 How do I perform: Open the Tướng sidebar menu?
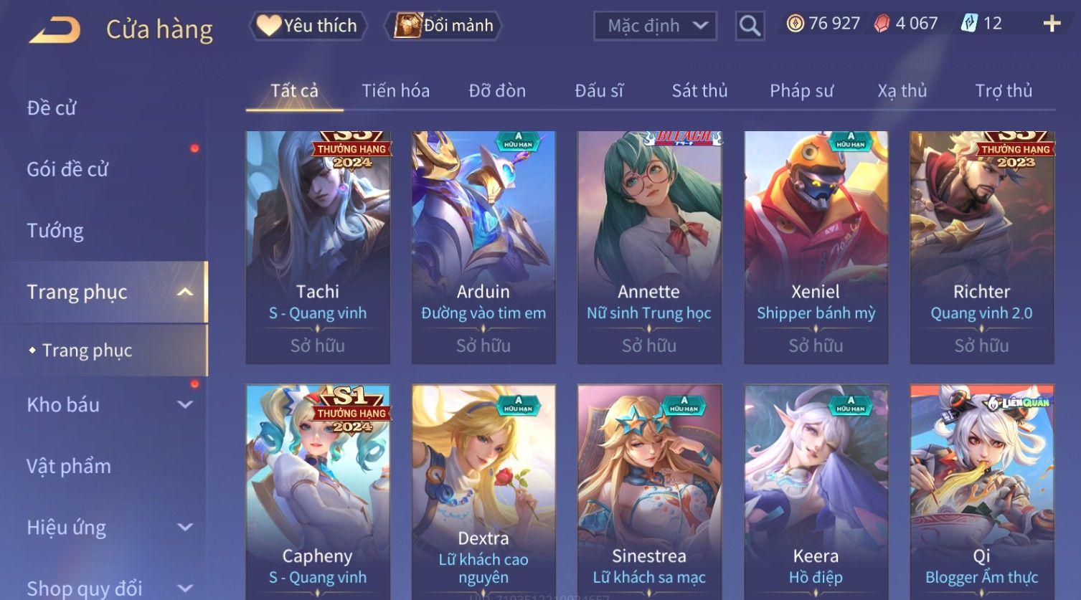(55, 231)
